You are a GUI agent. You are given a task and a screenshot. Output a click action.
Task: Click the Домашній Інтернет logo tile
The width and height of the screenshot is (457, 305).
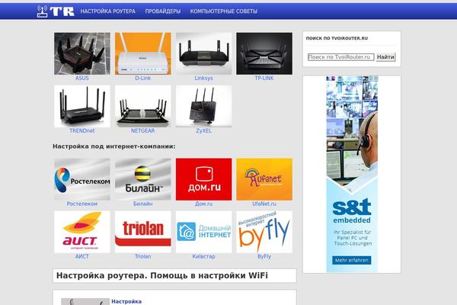203,232
